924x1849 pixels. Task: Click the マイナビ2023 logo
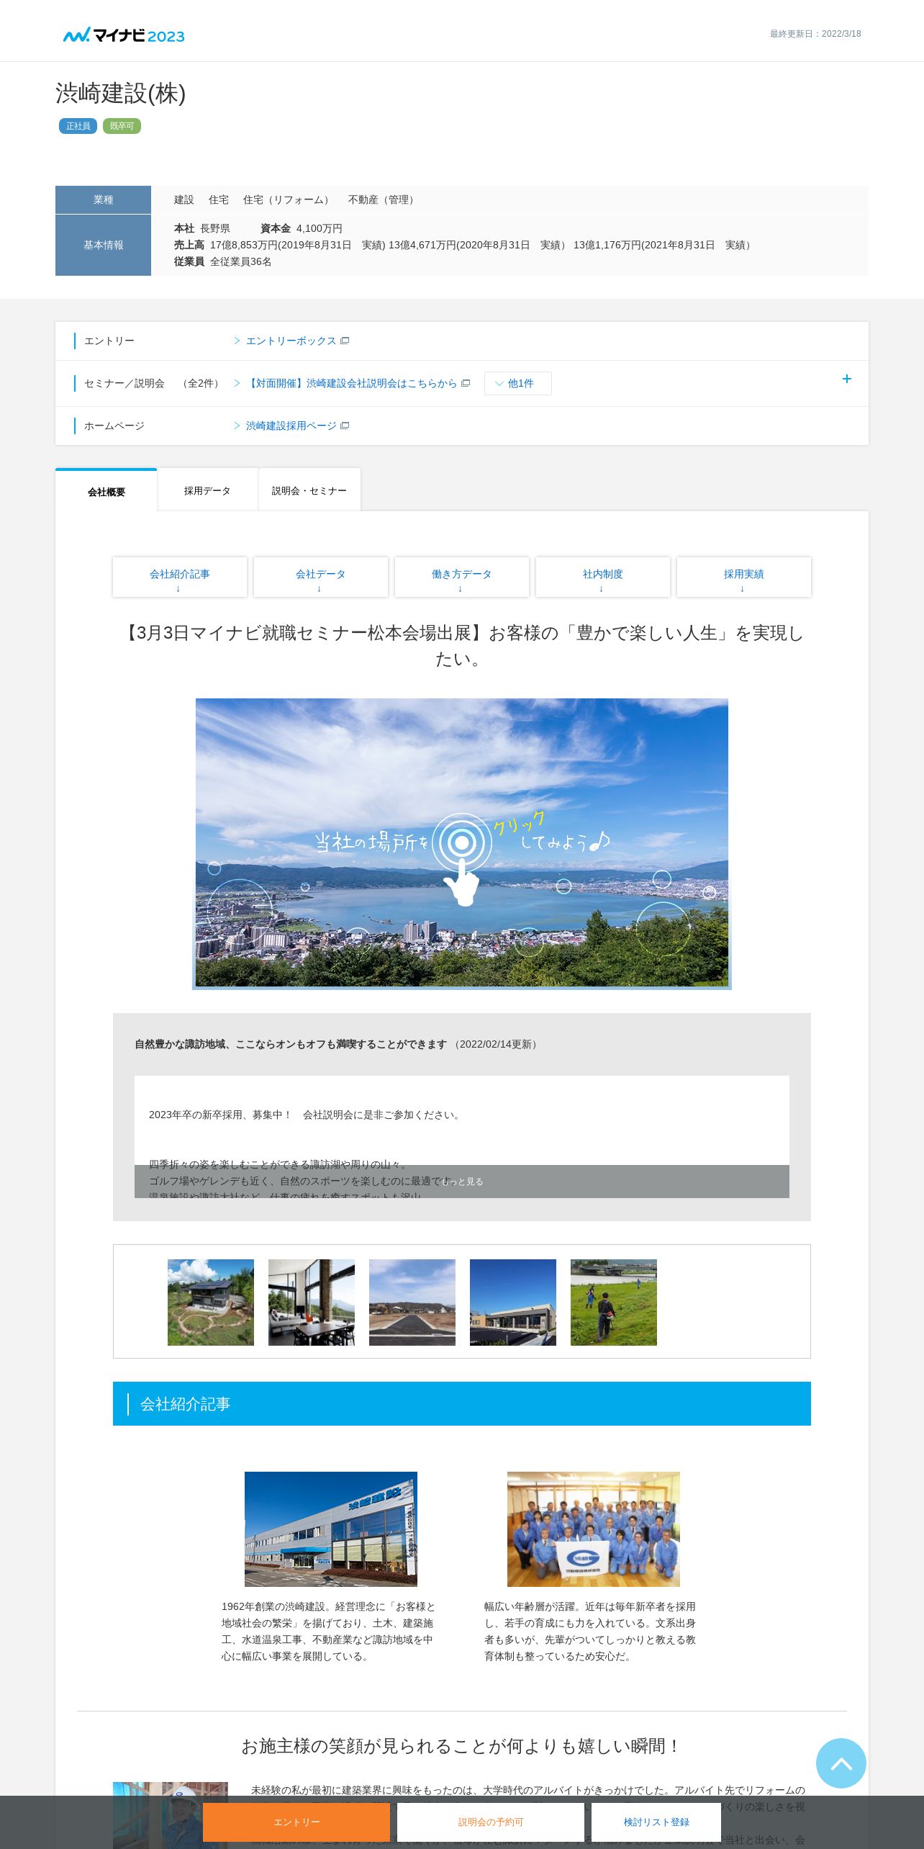(x=124, y=35)
